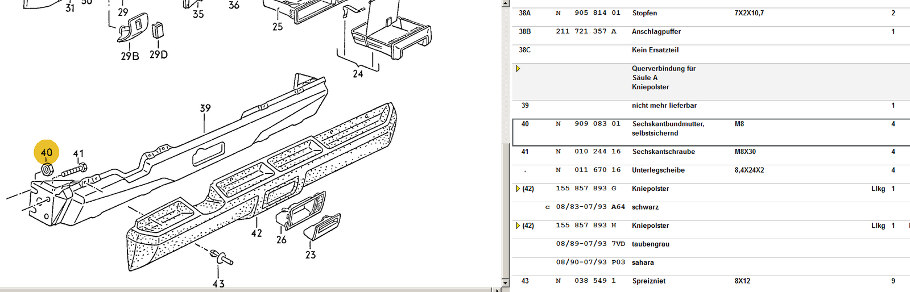This screenshot has width=910, height=292.
Task: Select the Unterlegscheibe 8,4X24X2 row
Action: tap(658, 170)
